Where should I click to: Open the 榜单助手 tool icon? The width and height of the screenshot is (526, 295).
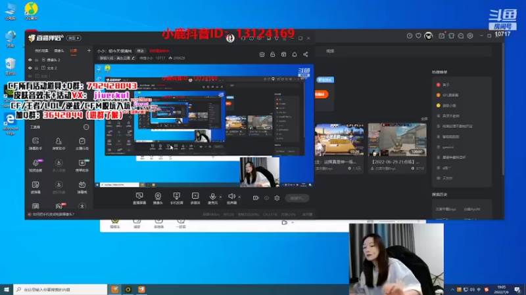pos(82,165)
